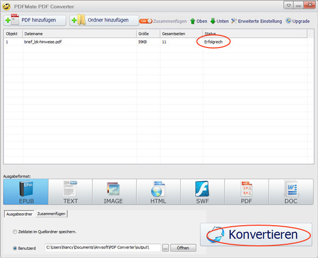
Task: Choose Zieldatei im Quellordner speichern option
Action: tap(44, 232)
